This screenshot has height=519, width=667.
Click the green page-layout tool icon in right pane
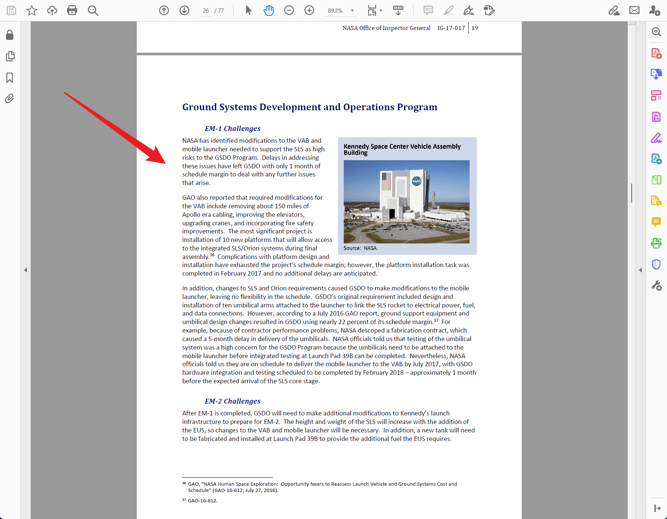(656, 180)
